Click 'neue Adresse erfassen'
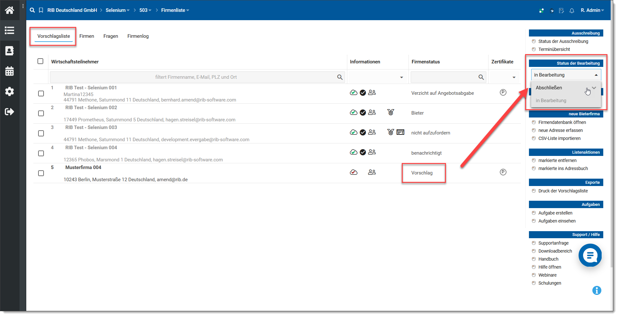 pos(561,130)
